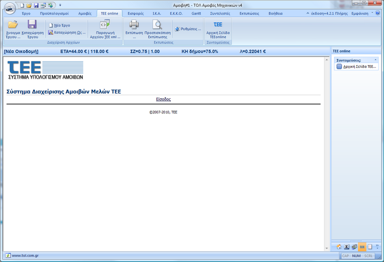The height and width of the screenshot is (262, 384).
Task: Switch to the Gantt tab
Action: click(x=196, y=13)
